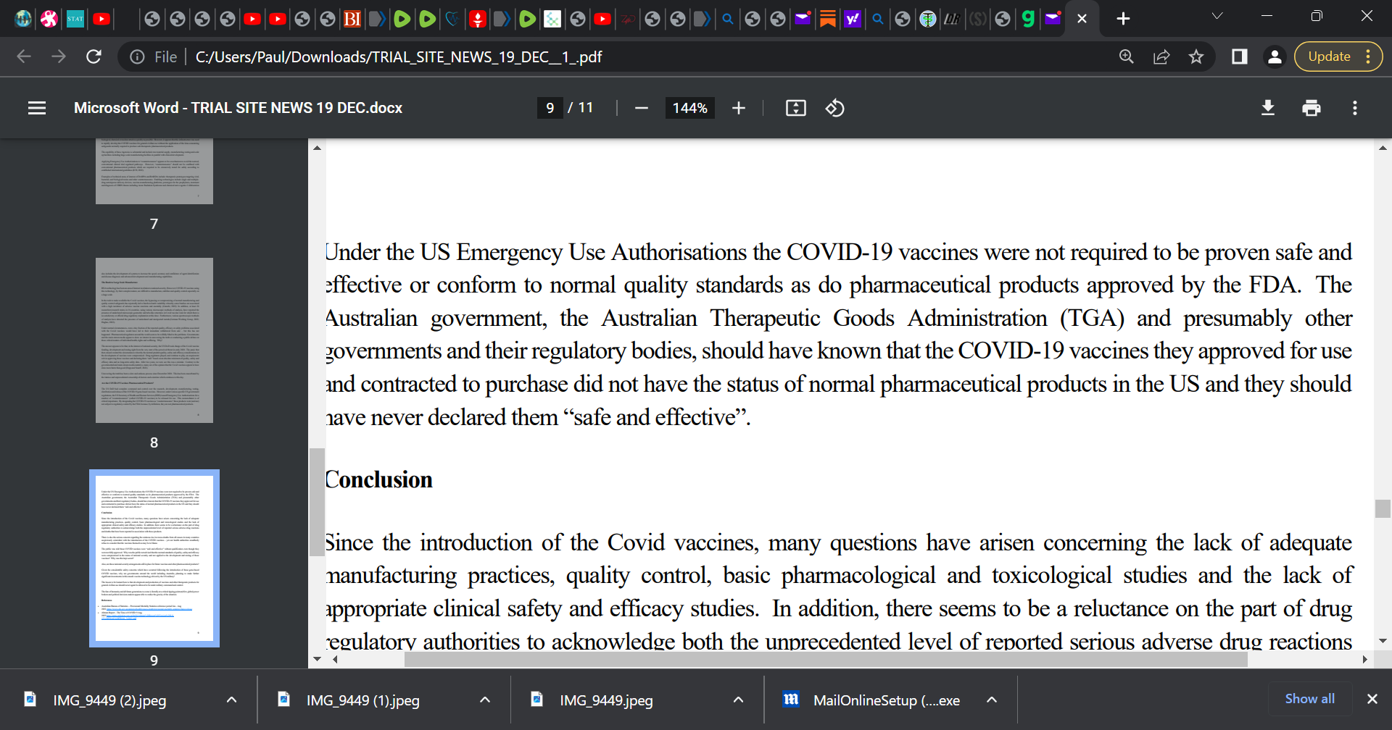
Task: Open a new browser tab
Action: [x=1123, y=19]
